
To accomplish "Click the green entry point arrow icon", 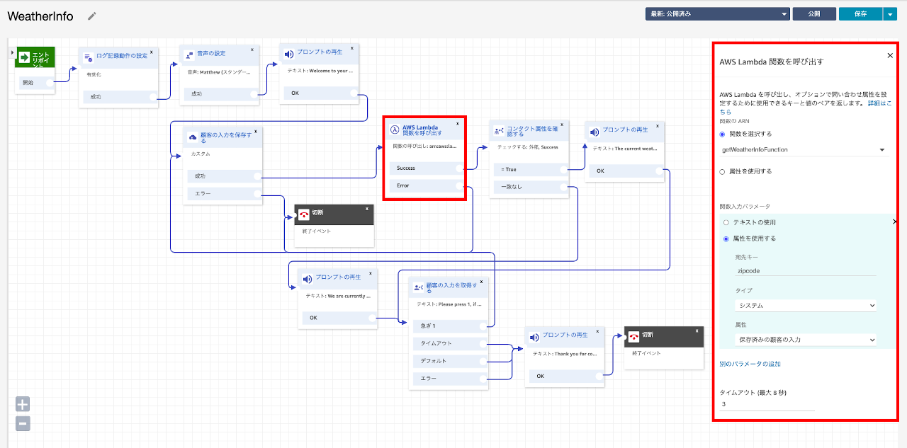I will pos(24,58).
